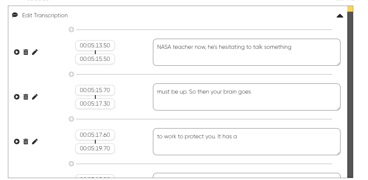Delete the 'NASA teacher now' segment
Screen dimensions: 368x180
[x=26, y=52]
